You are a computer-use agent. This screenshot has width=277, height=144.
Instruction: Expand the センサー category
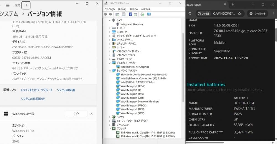click(x=109, y=47)
